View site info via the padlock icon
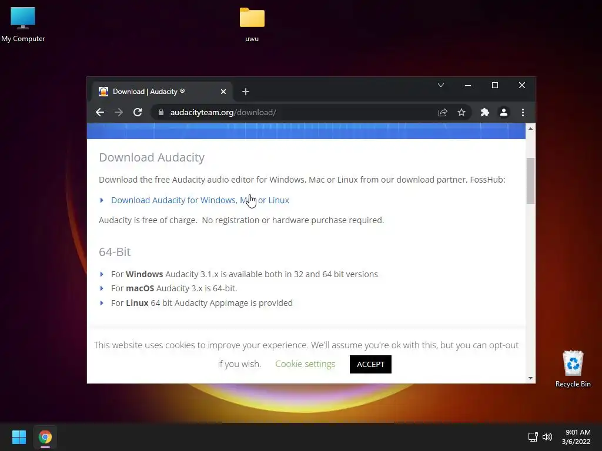The width and height of the screenshot is (602, 451). pos(161,112)
